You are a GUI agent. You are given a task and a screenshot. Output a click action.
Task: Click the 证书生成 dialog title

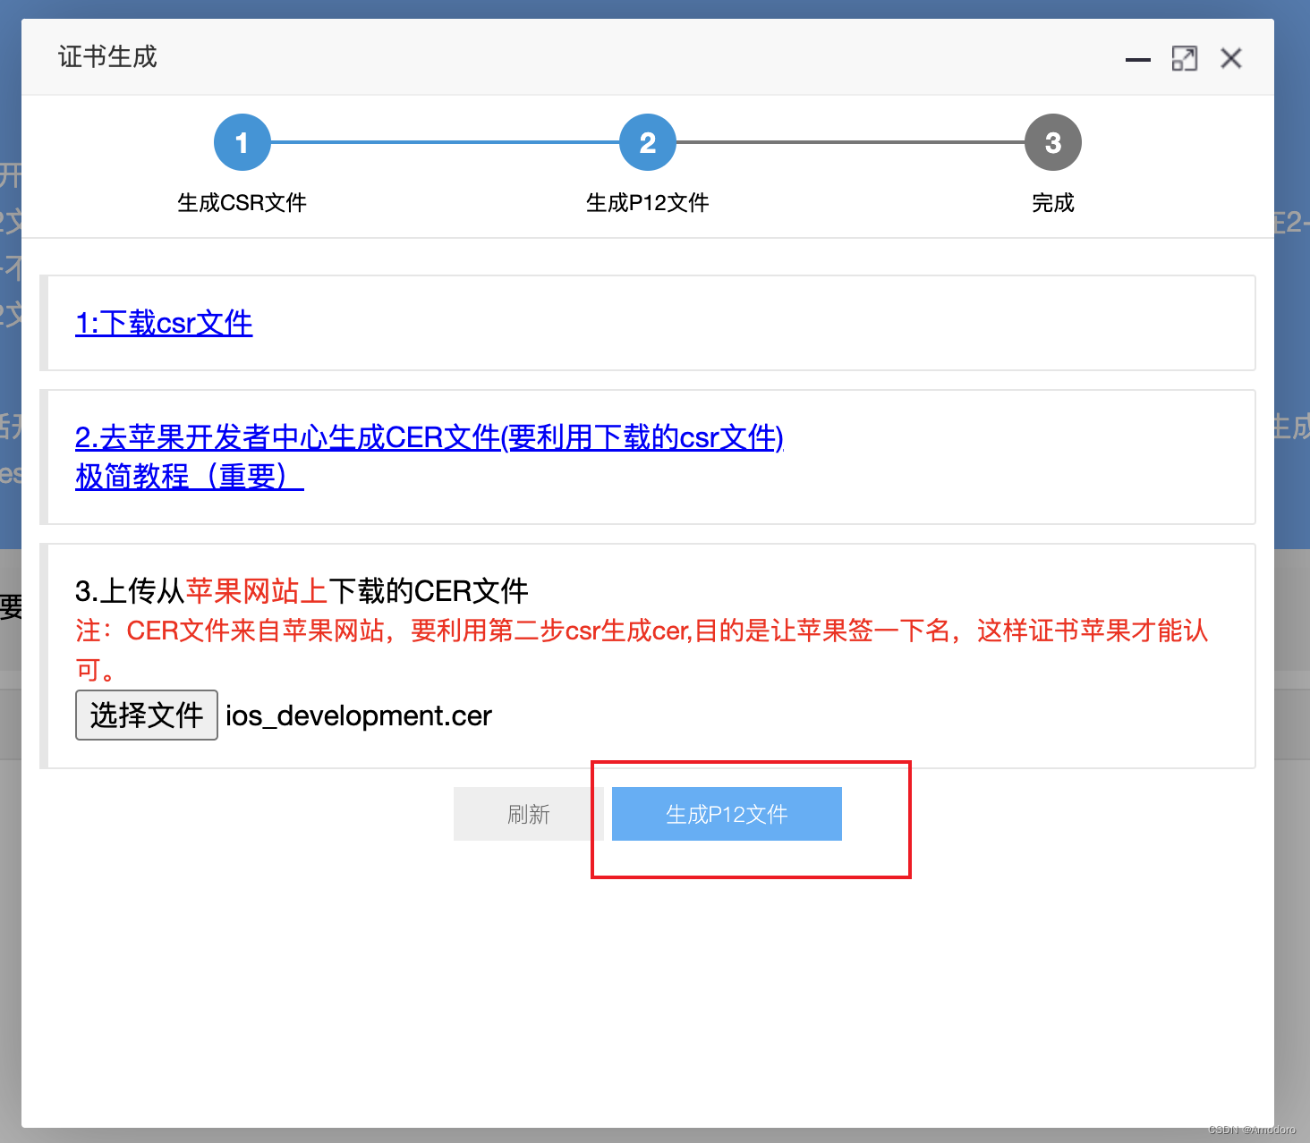[x=107, y=57]
